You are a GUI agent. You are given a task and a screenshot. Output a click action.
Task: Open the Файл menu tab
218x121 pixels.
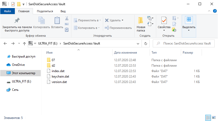pos(8,11)
